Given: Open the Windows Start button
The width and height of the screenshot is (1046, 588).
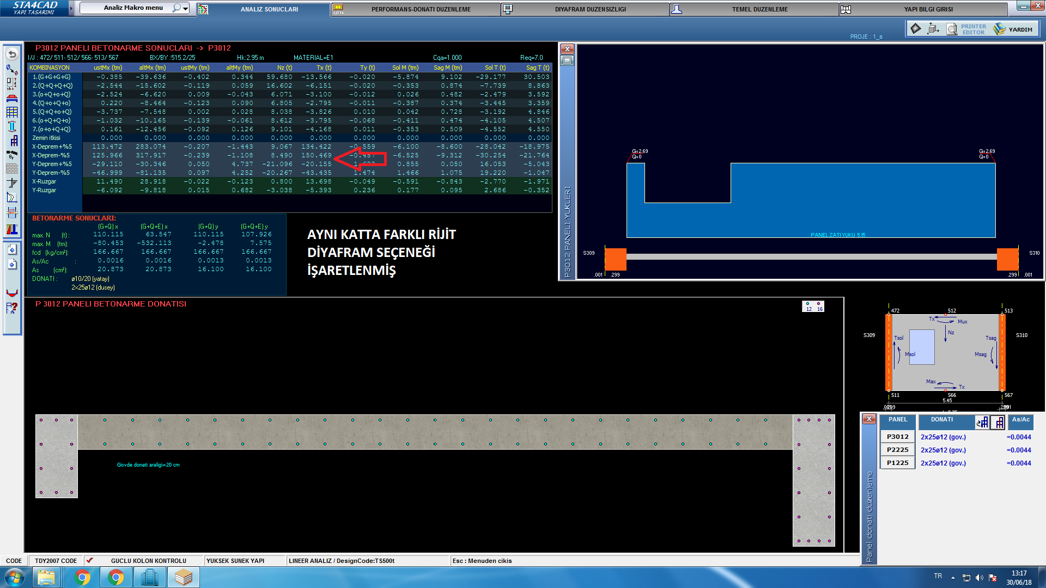Looking at the screenshot, I should tap(15, 577).
